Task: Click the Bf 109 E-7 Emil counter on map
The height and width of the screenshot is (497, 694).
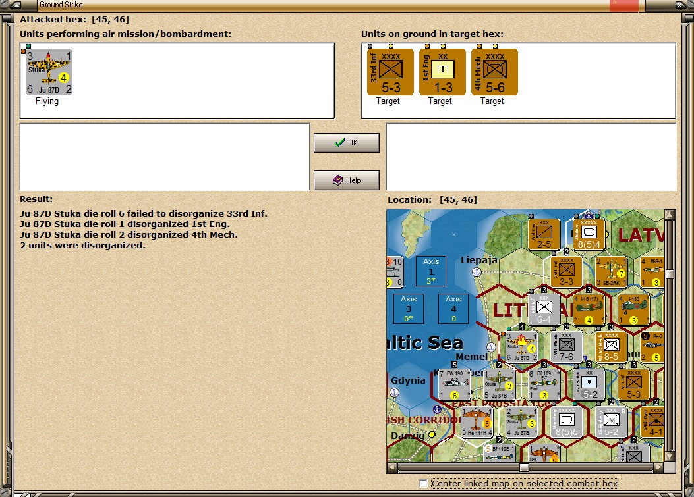Action: point(544,384)
